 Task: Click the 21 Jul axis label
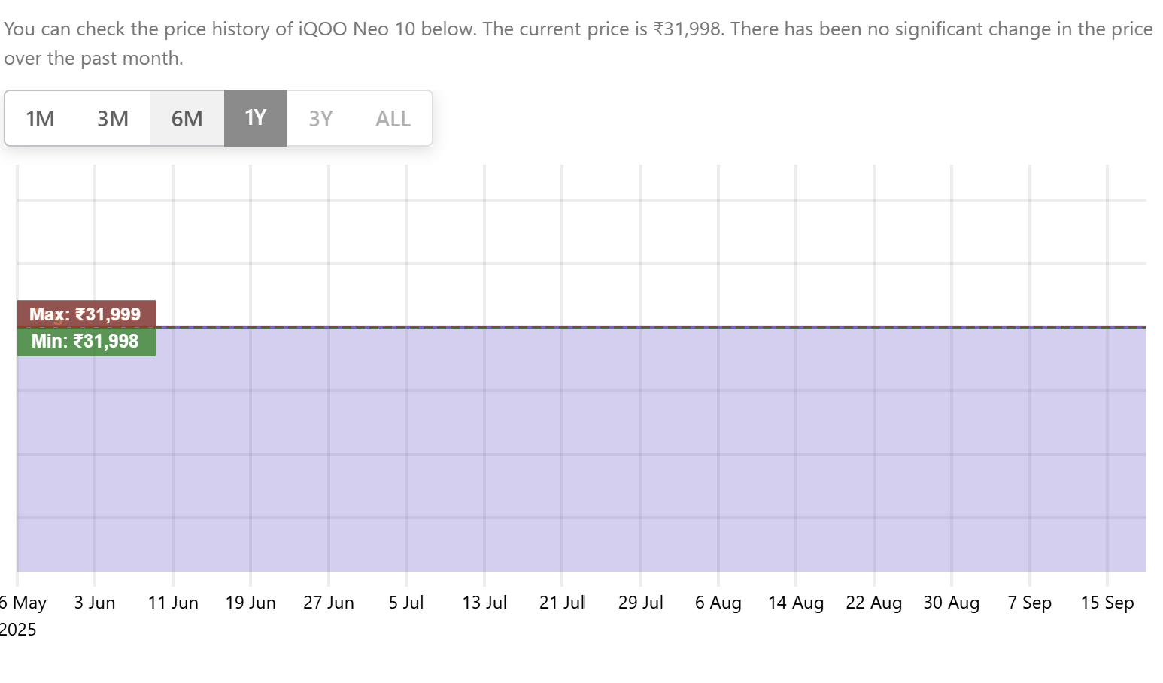(562, 603)
